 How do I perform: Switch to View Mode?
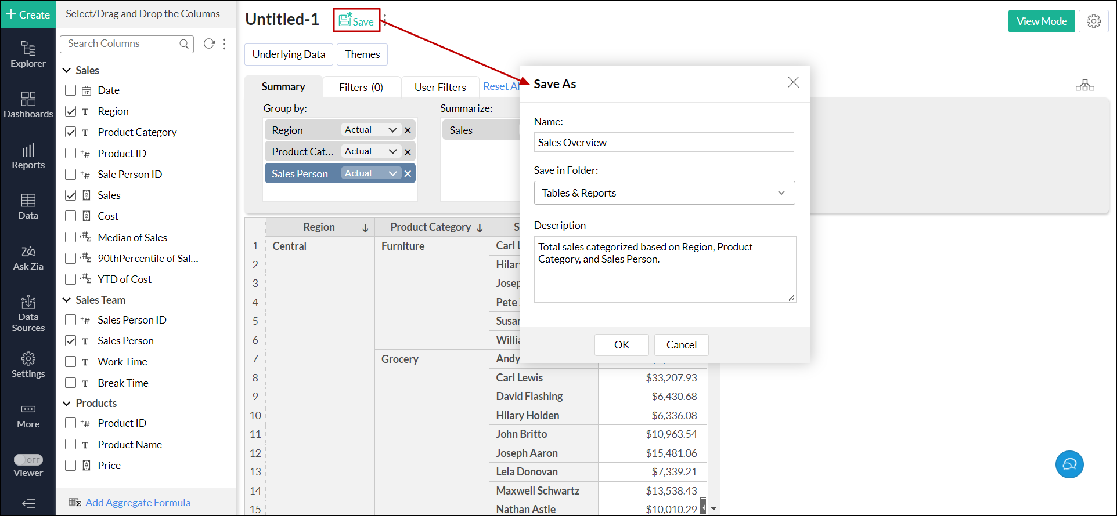click(1042, 21)
